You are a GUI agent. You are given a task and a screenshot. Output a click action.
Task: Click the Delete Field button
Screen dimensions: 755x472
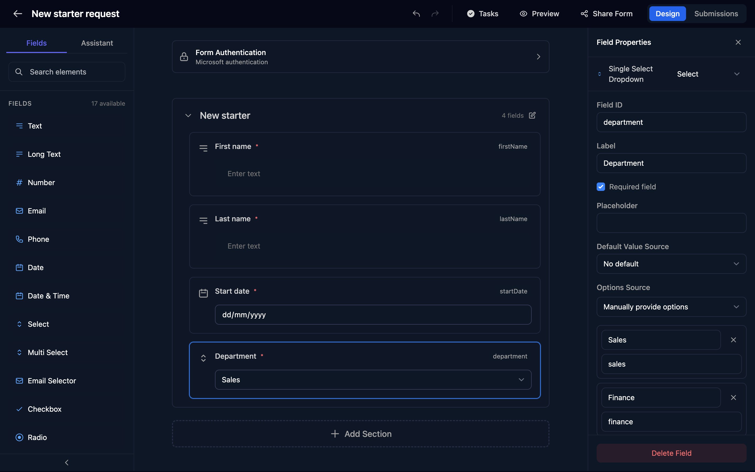(671, 453)
